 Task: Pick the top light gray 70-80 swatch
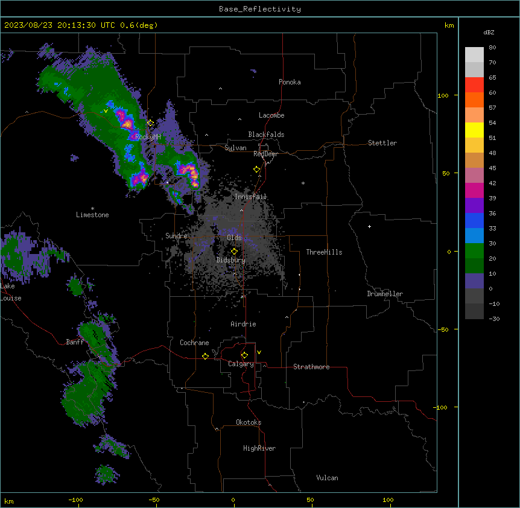click(x=474, y=54)
